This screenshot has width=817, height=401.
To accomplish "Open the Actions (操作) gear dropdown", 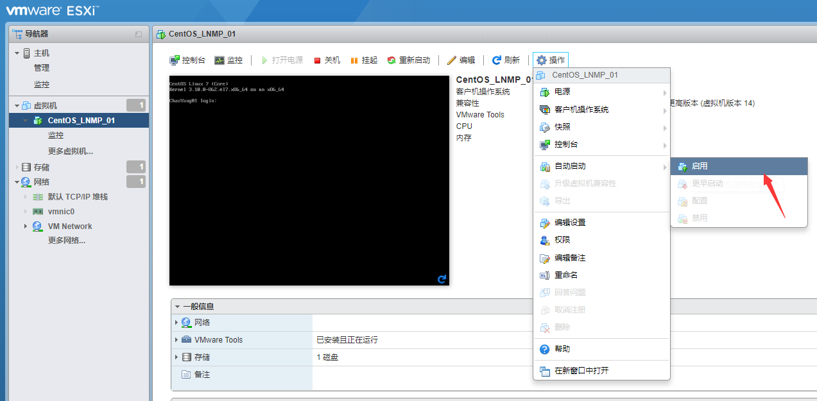I will (551, 60).
